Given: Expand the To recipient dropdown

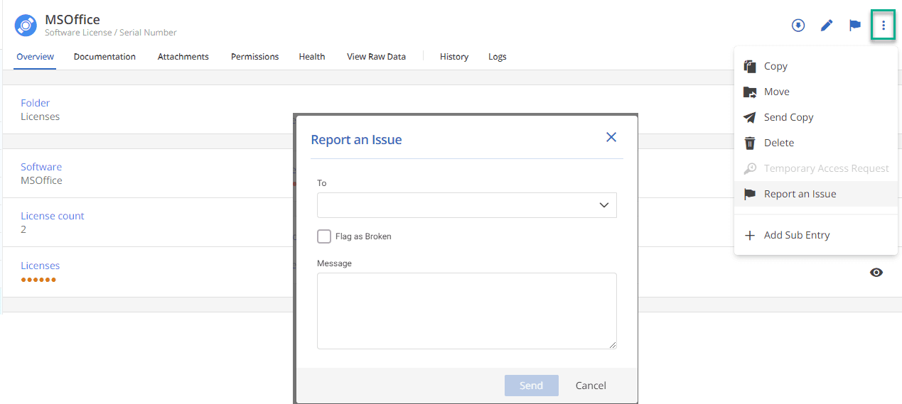Looking at the screenshot, I should (466, 205).
